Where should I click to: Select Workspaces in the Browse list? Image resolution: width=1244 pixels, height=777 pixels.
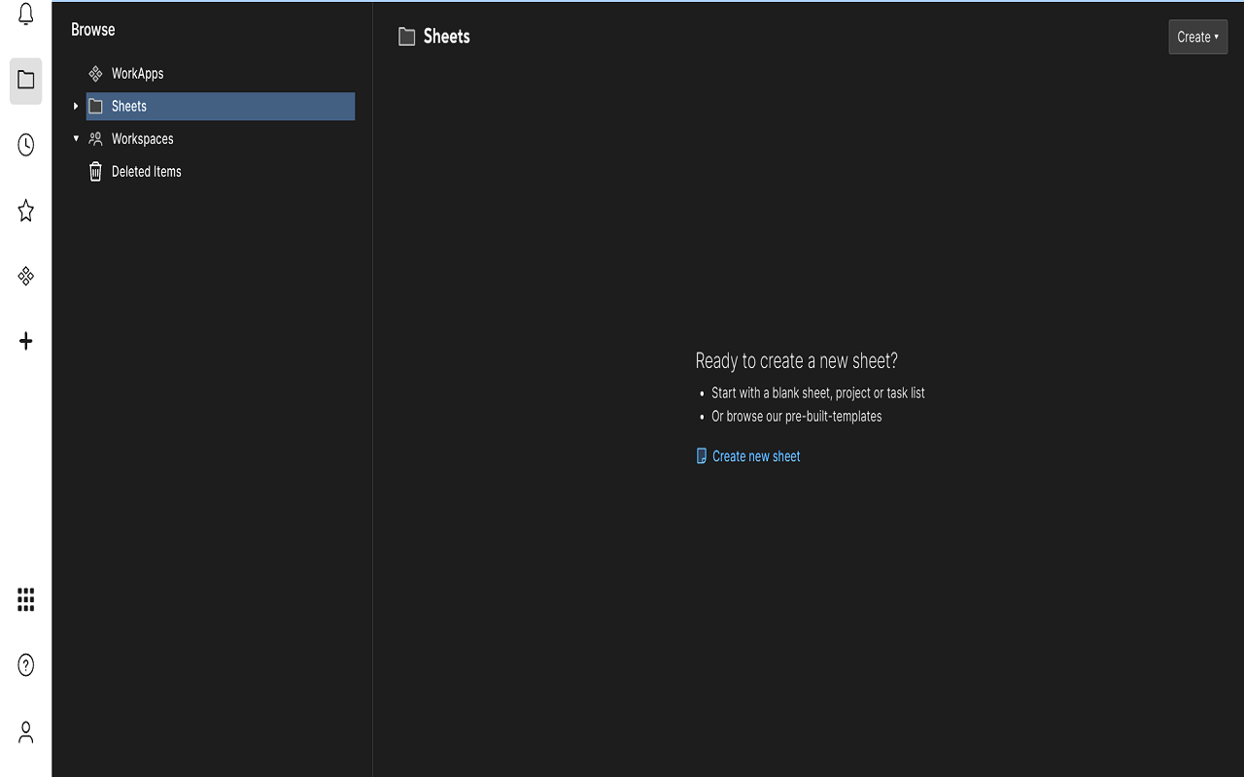tap(142, 138)
